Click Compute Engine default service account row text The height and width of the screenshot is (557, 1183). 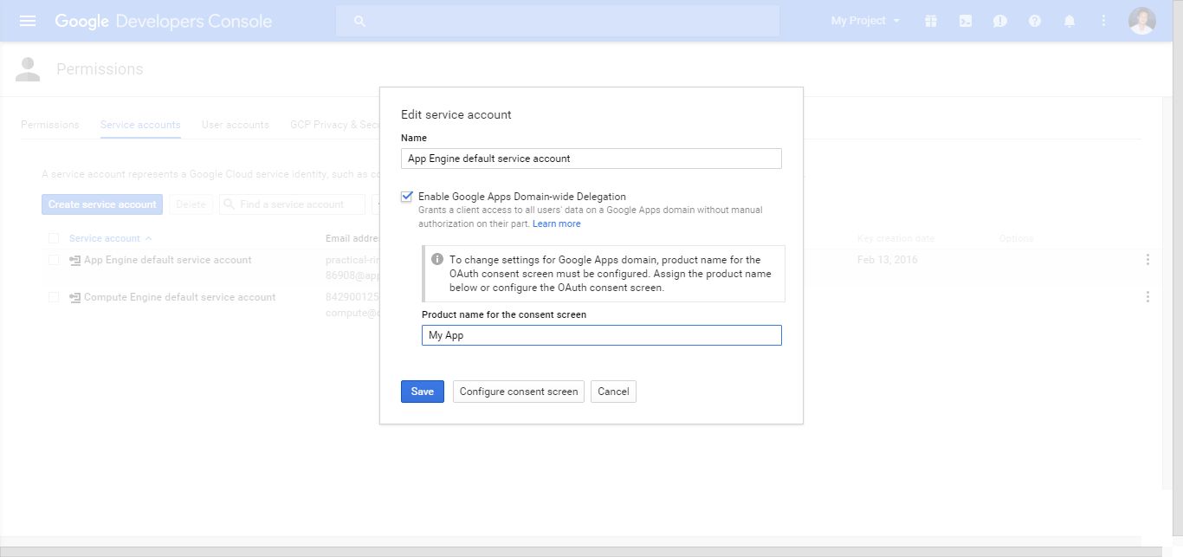pyautogui.click(x=179, y=297)
